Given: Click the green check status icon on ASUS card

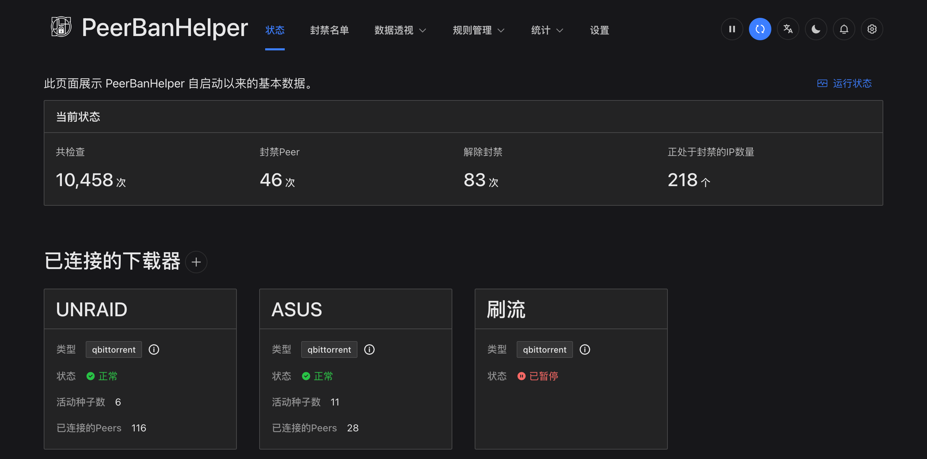Looking at the screenshot, I should tap(306, 376).
